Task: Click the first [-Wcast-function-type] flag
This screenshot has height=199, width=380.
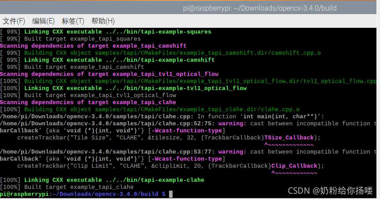Action: (x=187, y=131)
